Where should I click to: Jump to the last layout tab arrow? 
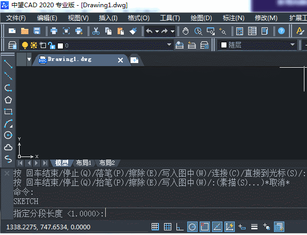tap(45, 163)
